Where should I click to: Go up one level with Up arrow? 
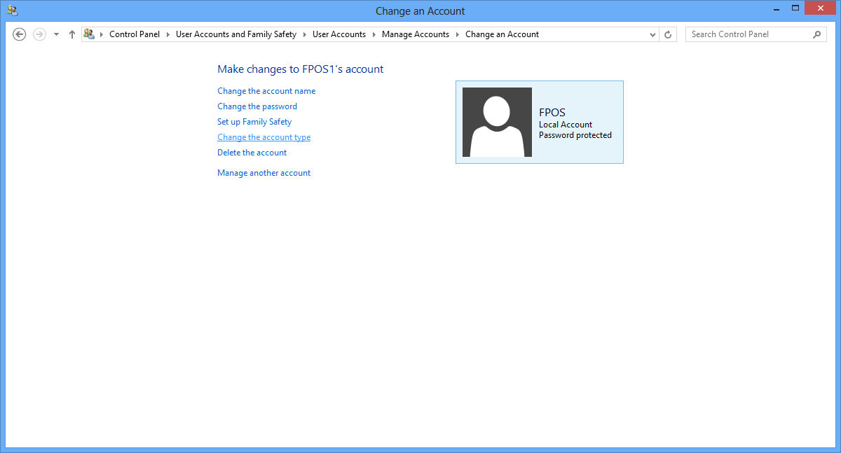71,34
